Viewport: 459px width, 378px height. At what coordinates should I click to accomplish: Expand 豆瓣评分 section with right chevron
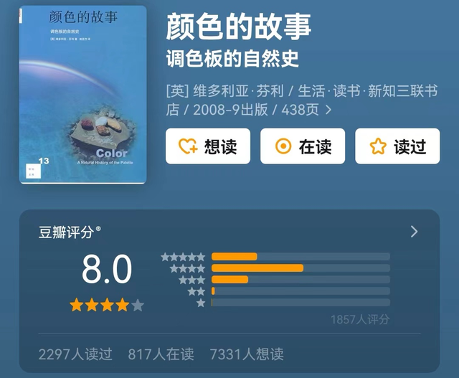[415, 232]
